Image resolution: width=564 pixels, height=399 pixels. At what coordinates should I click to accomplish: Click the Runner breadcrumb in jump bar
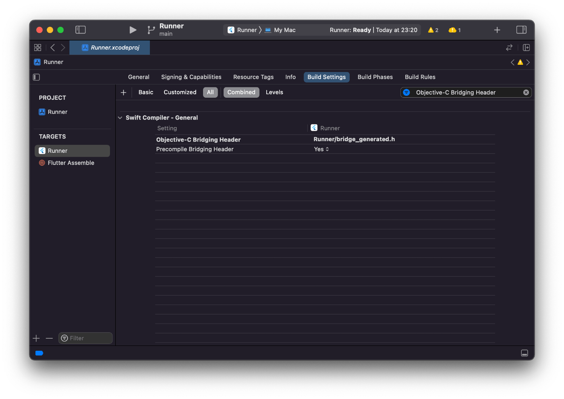click(49, 62)
